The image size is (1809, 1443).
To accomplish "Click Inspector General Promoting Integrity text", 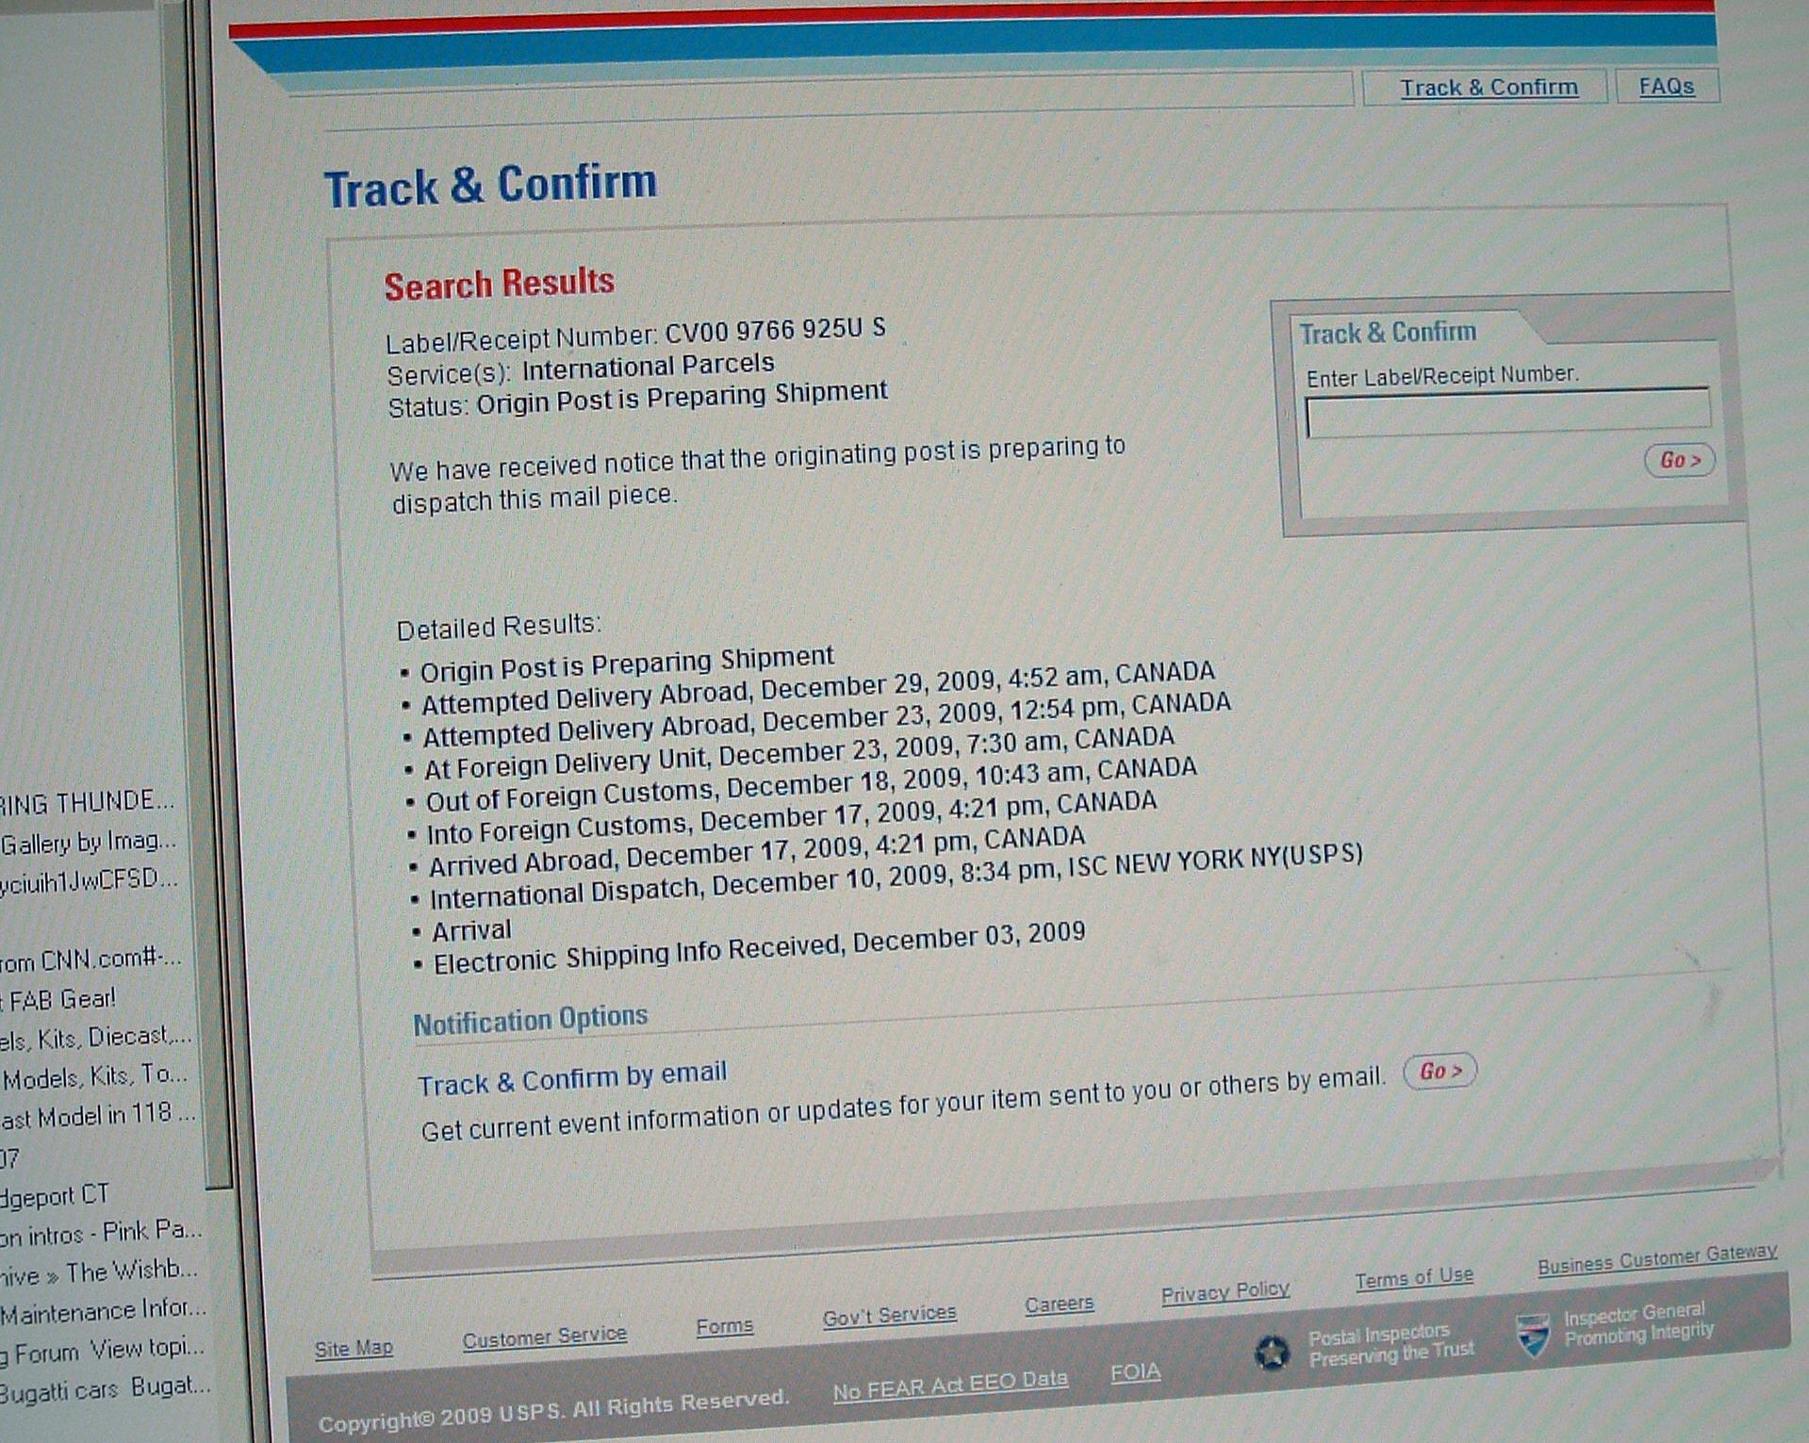I will (1637, 1323).
